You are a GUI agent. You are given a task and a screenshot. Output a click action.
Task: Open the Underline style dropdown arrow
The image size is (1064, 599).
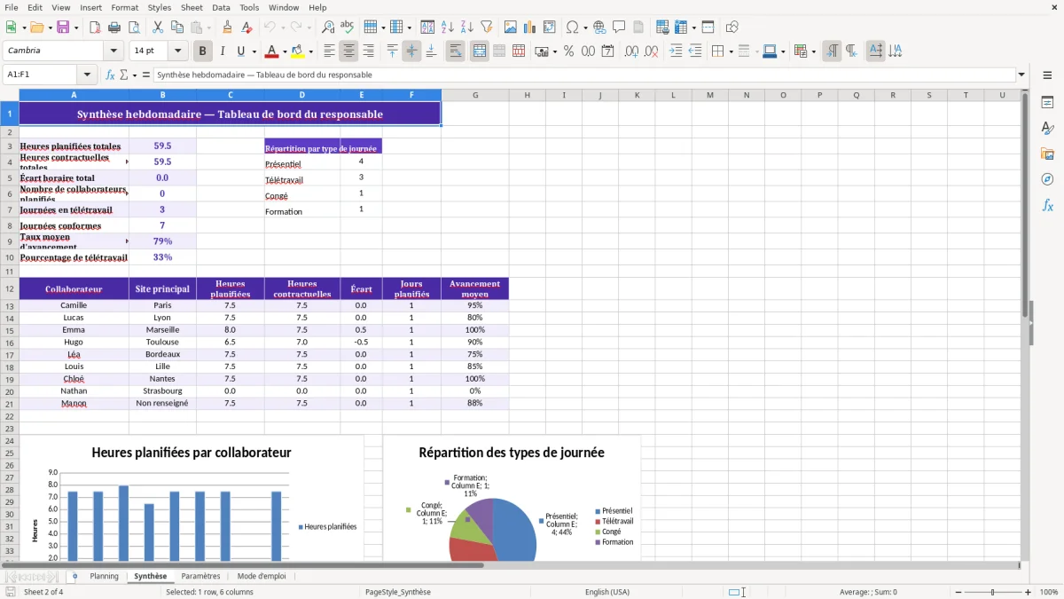pos(254,51)
